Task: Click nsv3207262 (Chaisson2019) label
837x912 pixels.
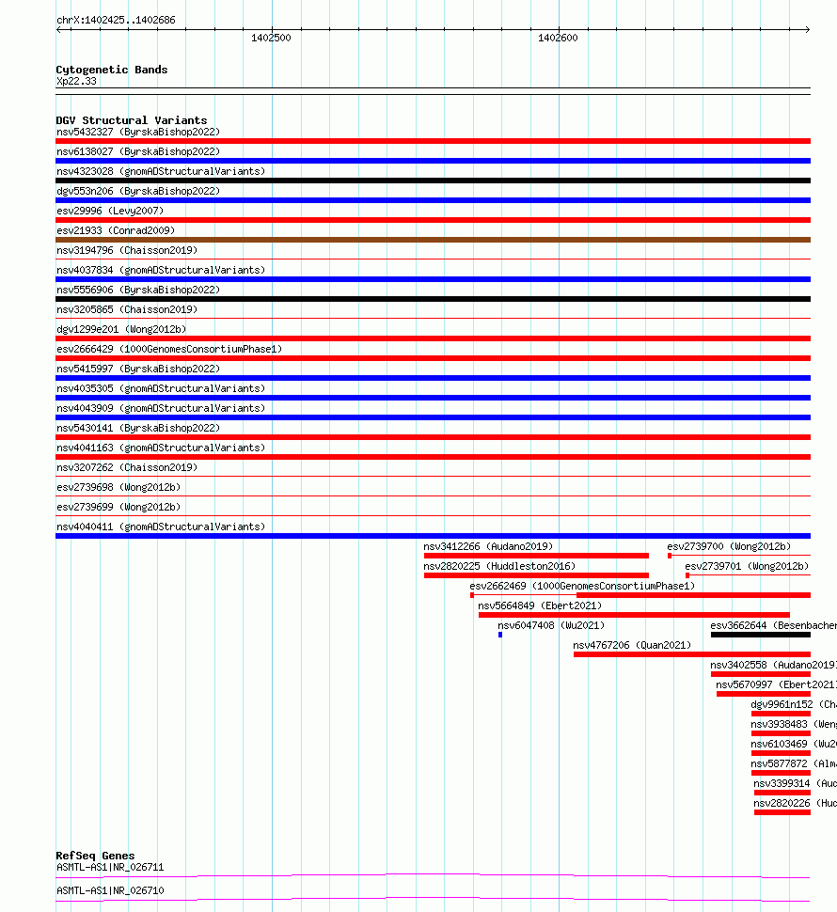Action: coord(127,468)
